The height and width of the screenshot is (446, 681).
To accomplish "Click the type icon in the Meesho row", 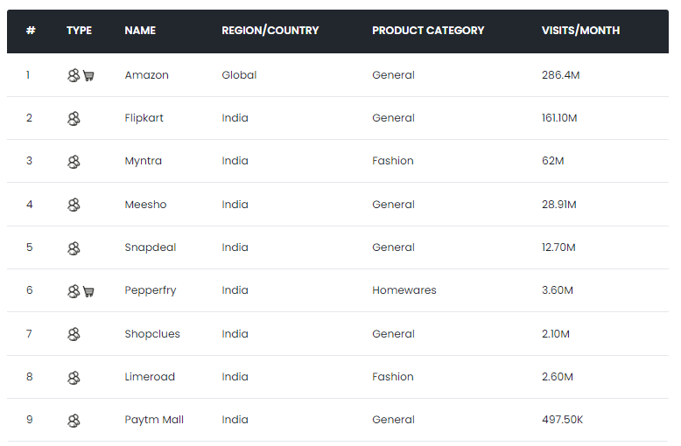I will coord(74,205).
